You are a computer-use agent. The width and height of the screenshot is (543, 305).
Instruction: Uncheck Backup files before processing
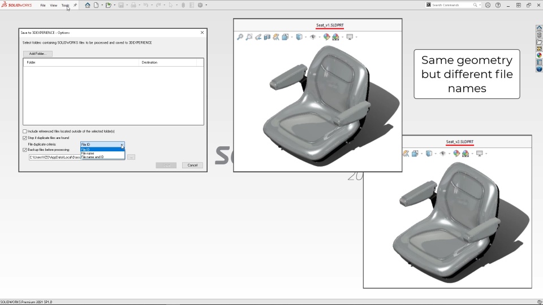24,150
